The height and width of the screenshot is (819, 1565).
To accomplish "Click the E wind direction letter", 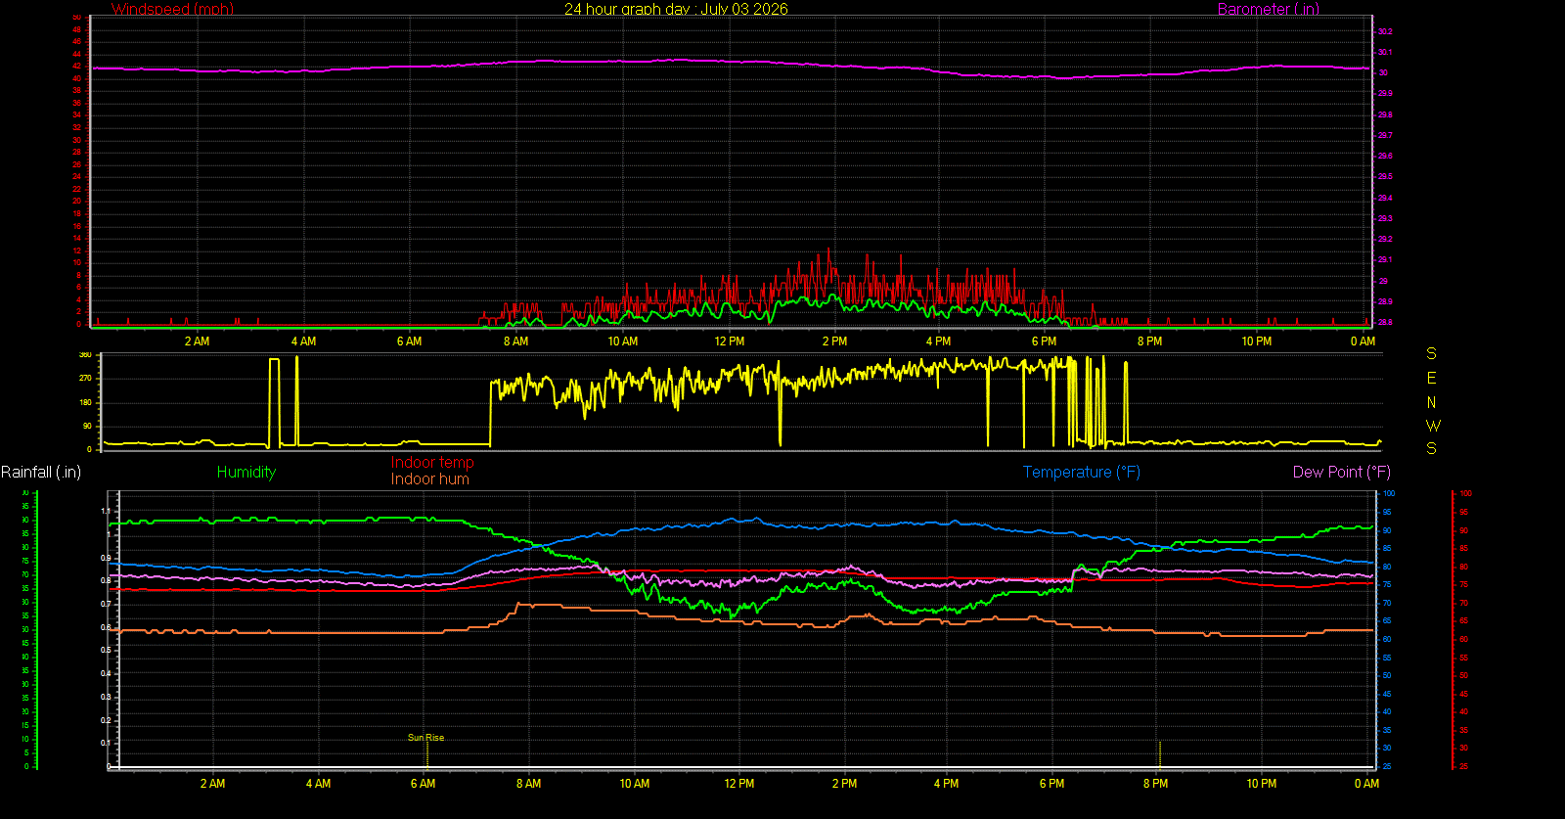I will pos(1432,378).
